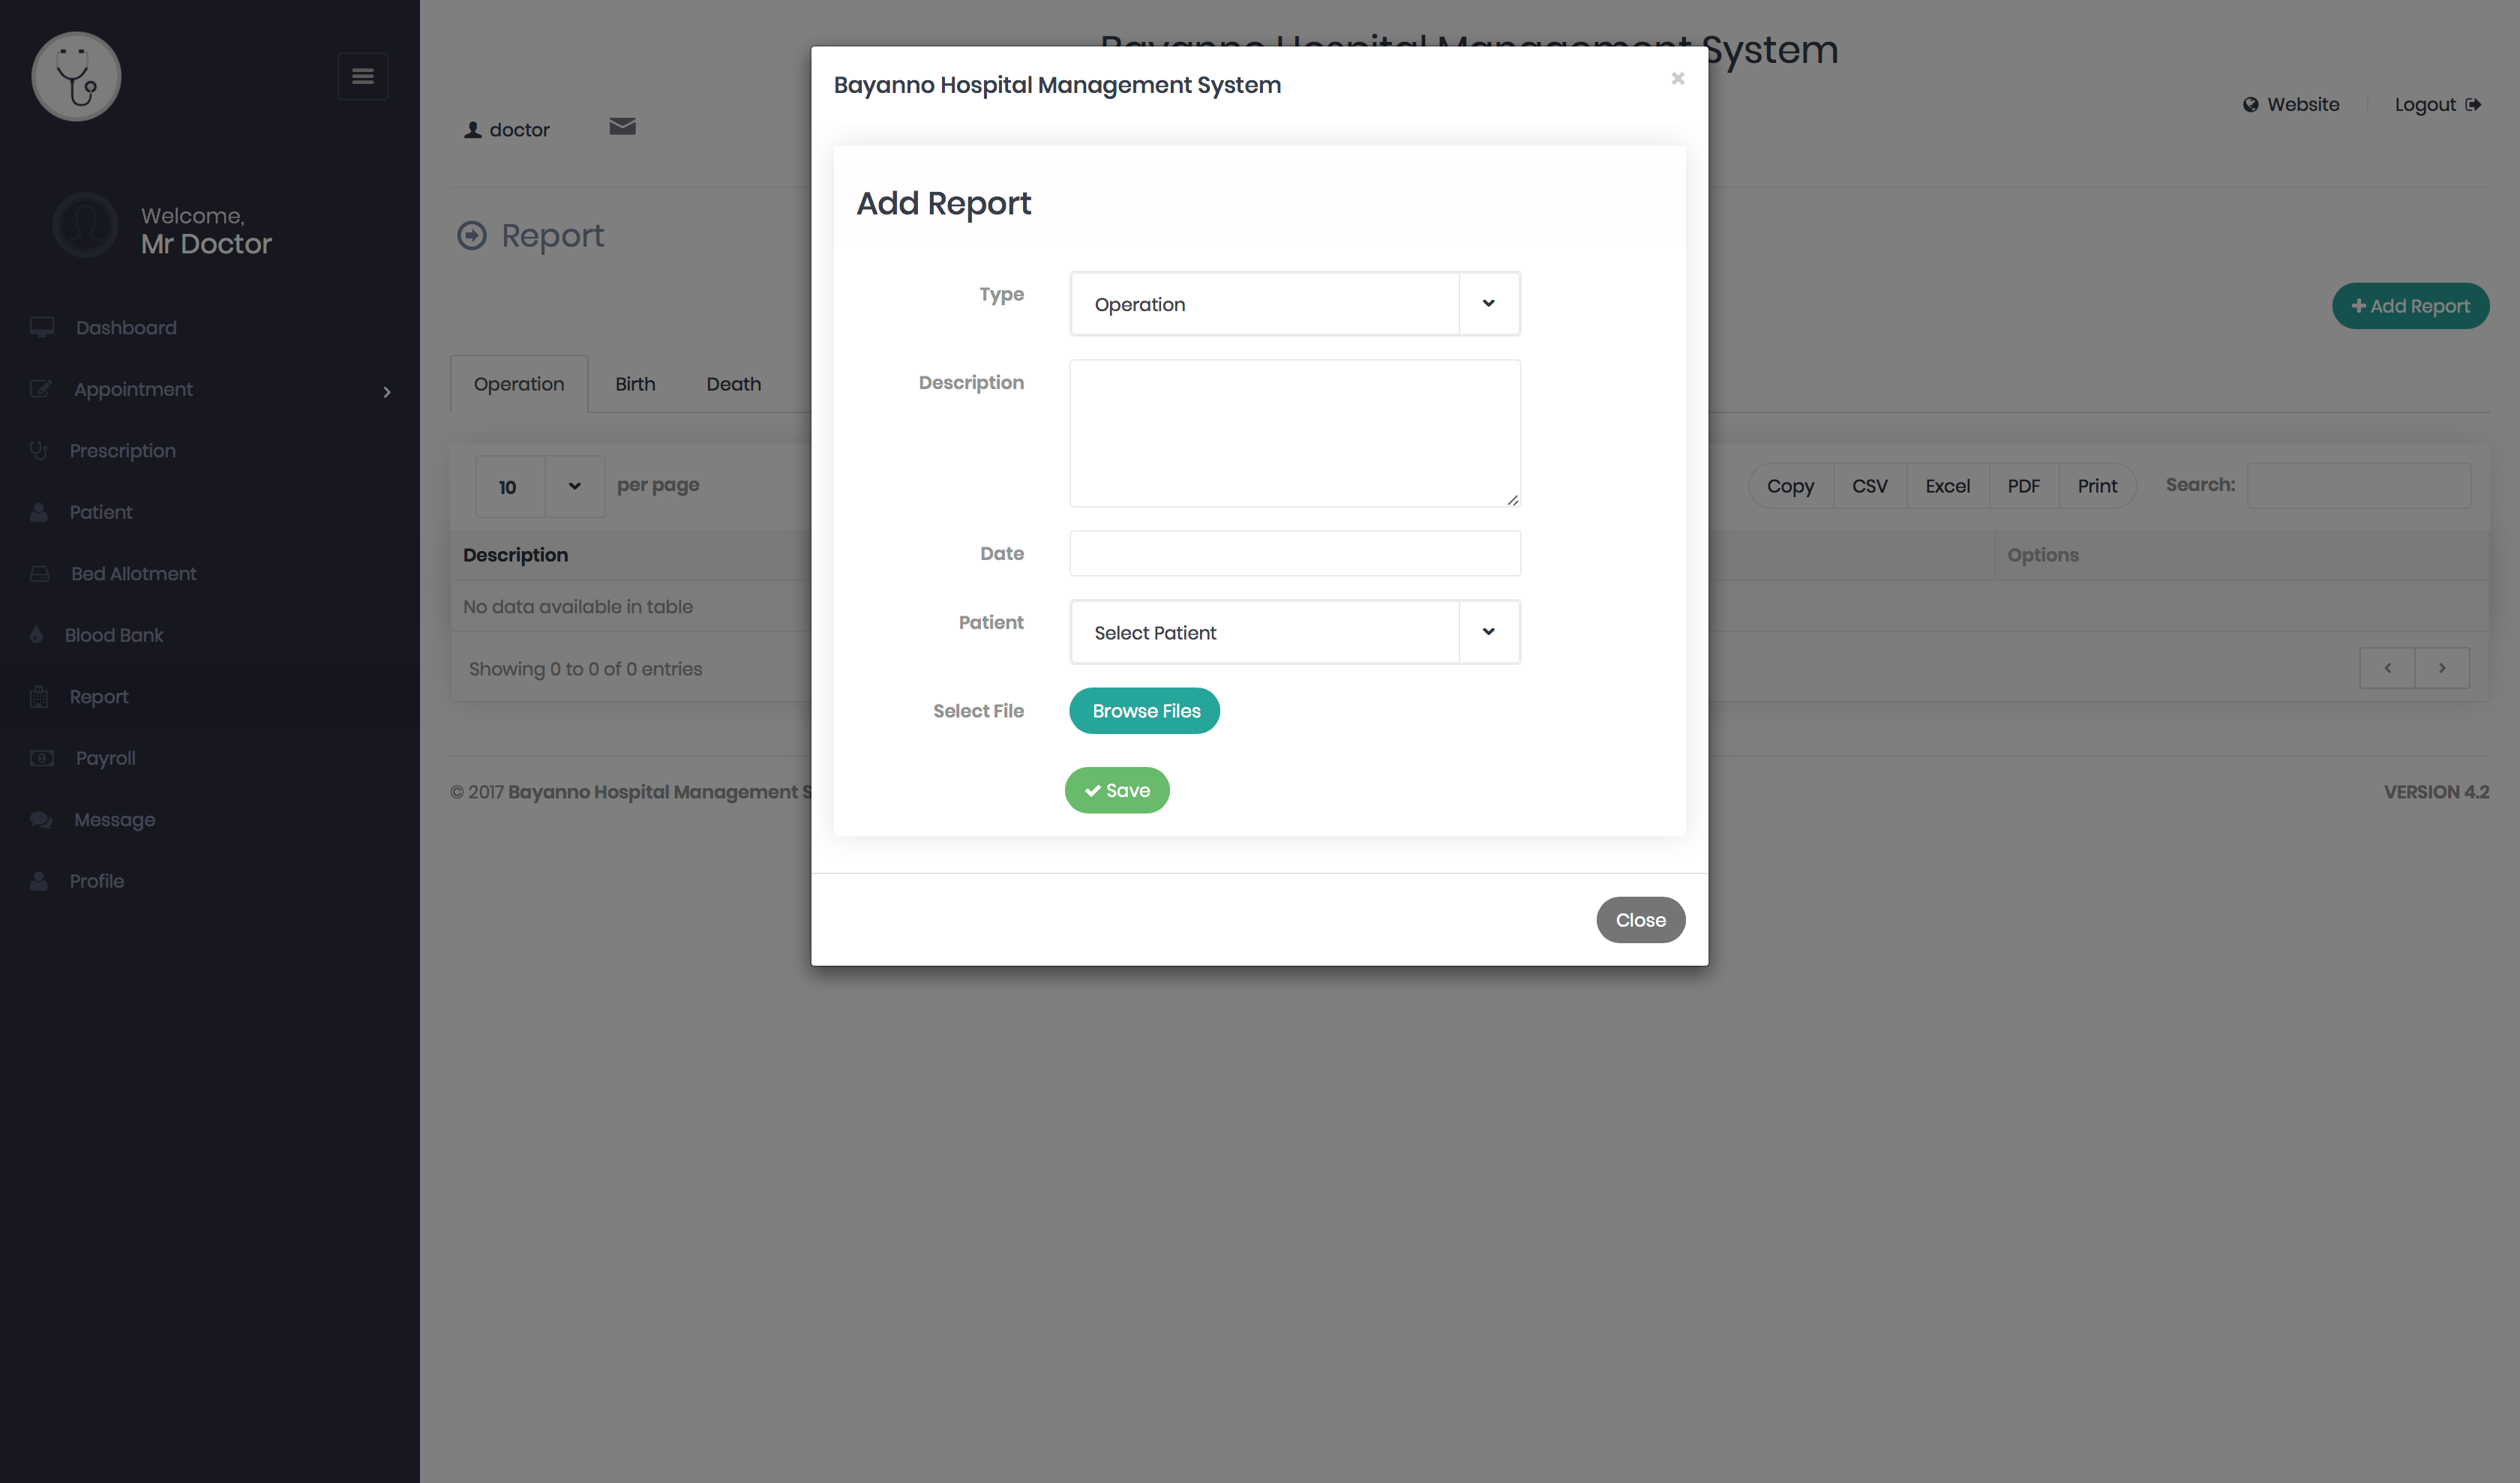Screen dimensions: 2520x1483
Task: Click the Browse Files button
Action: (1144, 710)
